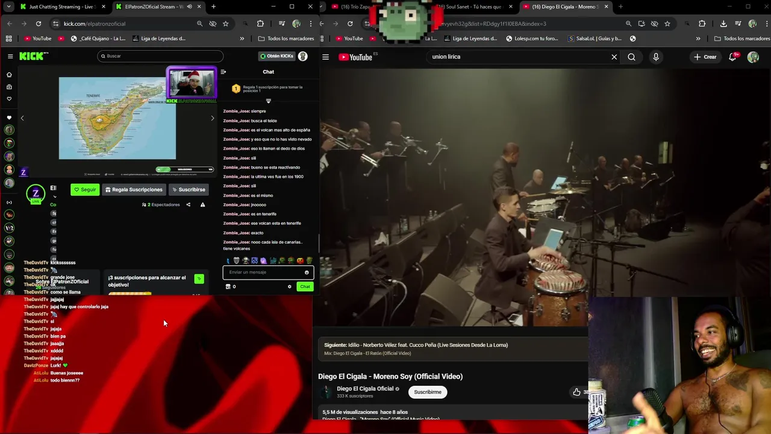771x434 pixels.
Task: Open Kick profile avatar menu
Action: (x=303, y=56)
